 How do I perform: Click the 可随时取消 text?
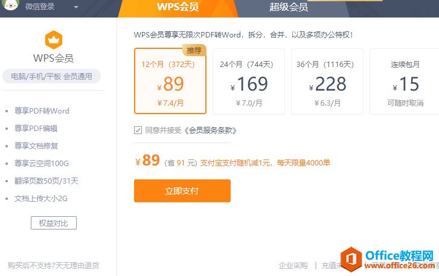(405, 103)
